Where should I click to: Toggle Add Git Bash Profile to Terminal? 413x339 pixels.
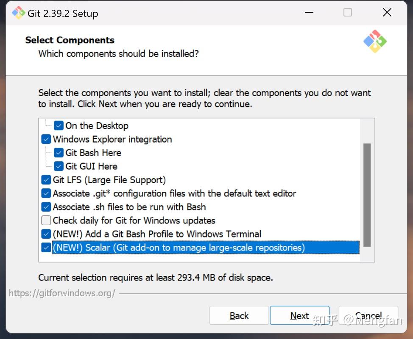pos(46,234)
